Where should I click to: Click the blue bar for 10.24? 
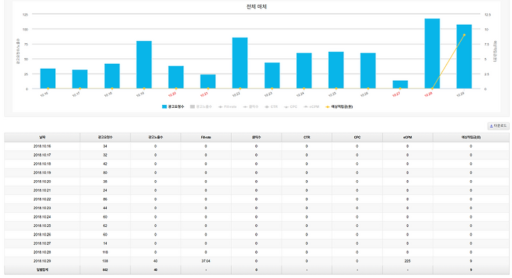[x=304, y=71]
